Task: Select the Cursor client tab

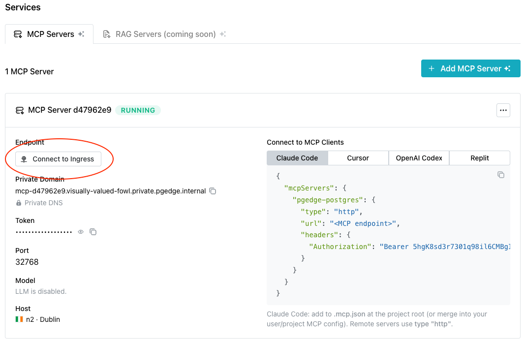Action: click(x=358, y=158)
